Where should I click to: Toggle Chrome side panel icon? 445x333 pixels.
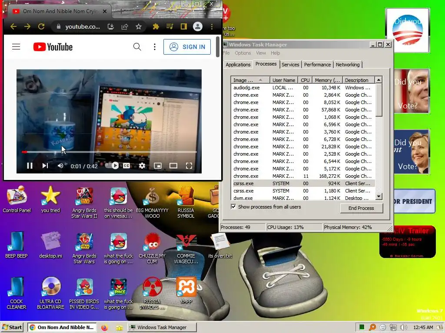pos(184,26)
